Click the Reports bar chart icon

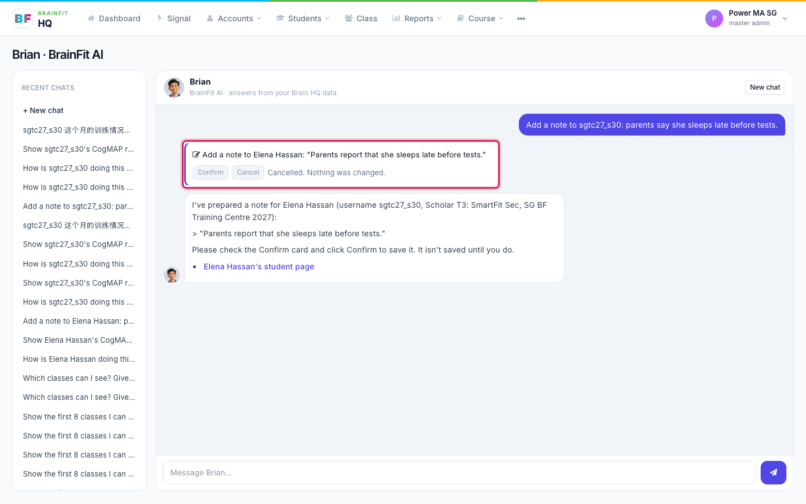pos(396,18)
